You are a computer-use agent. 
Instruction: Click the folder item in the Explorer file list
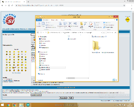[72, 39]
